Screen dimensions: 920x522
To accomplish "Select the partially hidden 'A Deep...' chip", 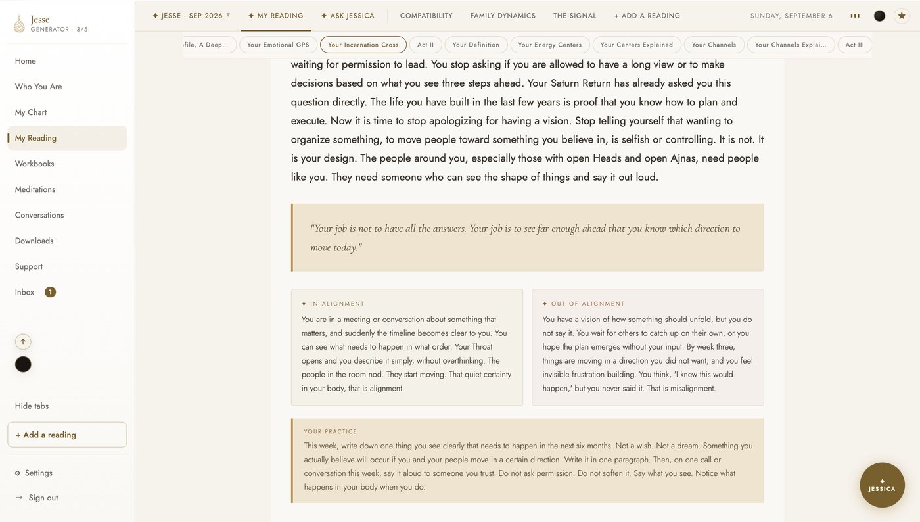I will click(x=208, y=45).
